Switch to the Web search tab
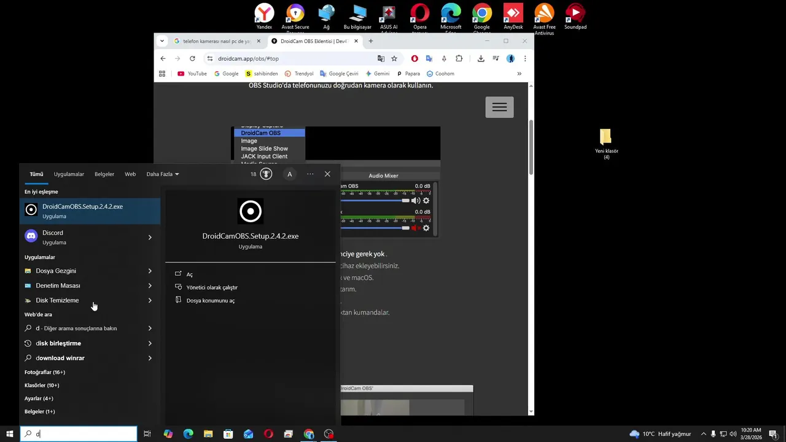The image size is (786, 442). (130, 174)
